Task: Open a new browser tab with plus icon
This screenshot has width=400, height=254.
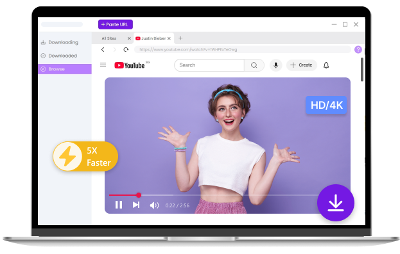Action: (x=180, y=38)
